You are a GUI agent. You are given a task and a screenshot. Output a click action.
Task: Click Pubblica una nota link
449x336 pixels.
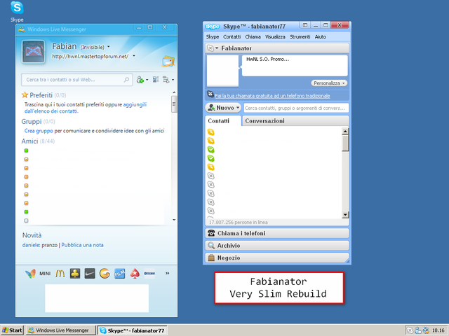click(x=83, y=245)
